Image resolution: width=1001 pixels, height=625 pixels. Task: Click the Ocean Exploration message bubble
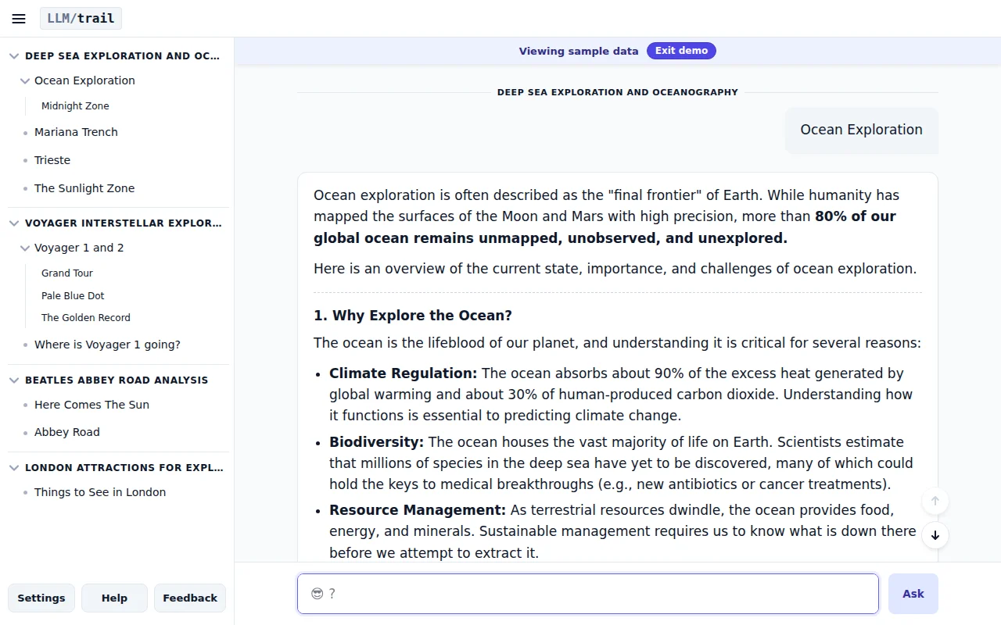(x=862, y=130)
